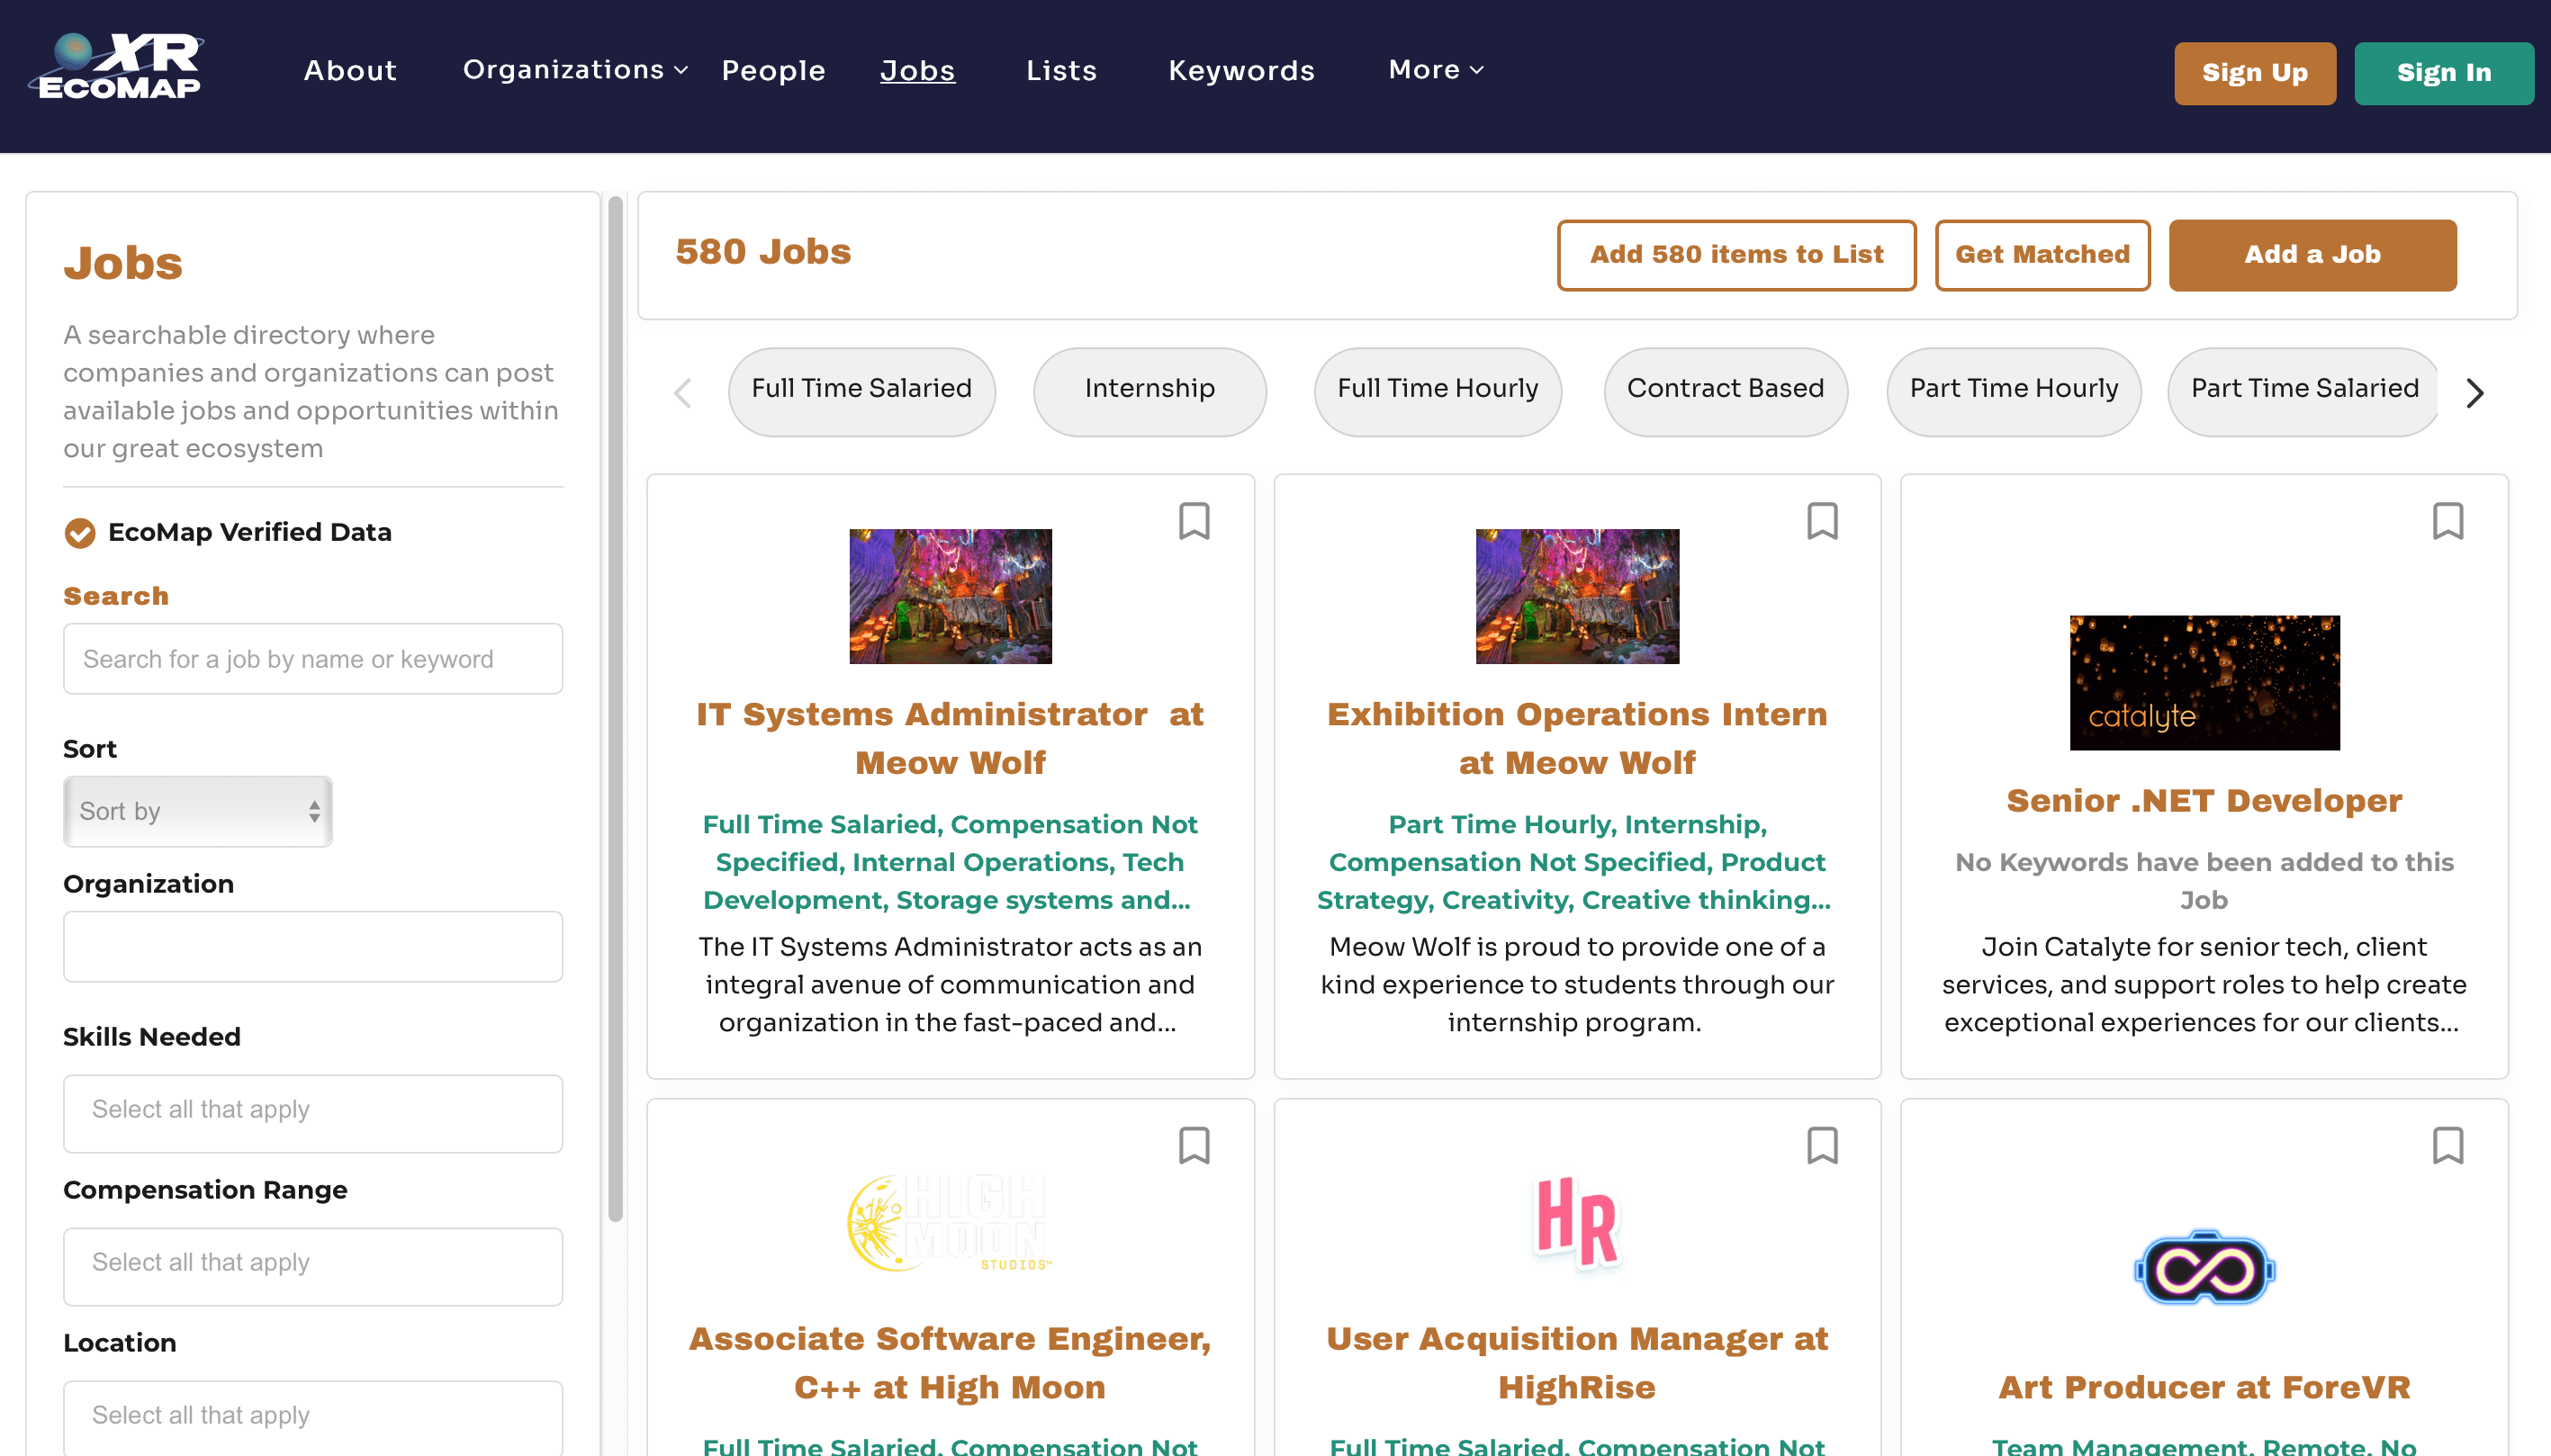Click the HighRise HR logo

[x=1577, y=1222]
